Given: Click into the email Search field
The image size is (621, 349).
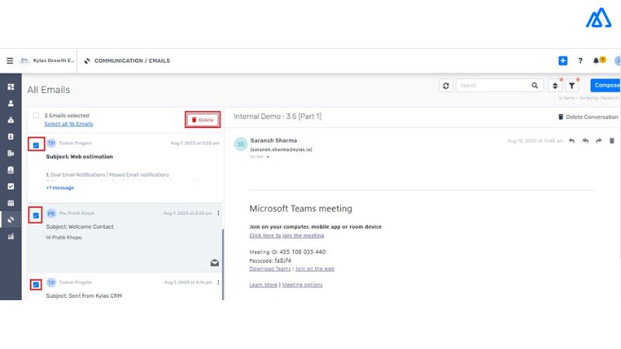Looking at the screenshot, I should point(493,85).
